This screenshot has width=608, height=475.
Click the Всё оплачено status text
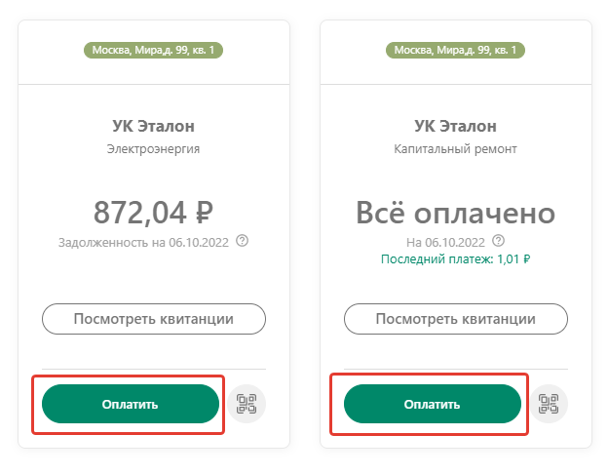[456, 213]
